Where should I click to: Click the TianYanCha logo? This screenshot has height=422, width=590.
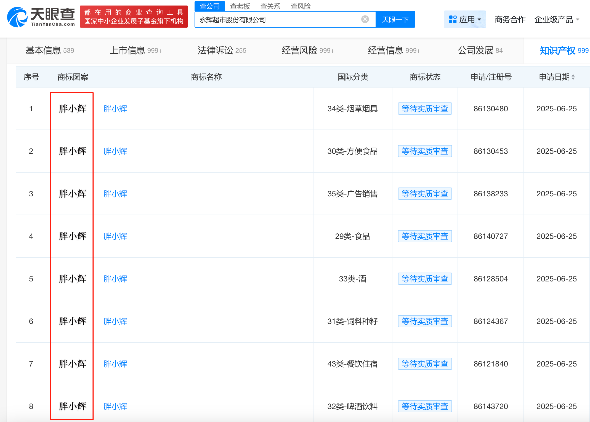click(41, 17)
